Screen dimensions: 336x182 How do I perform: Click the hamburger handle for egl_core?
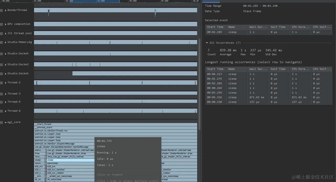[2, 122]
